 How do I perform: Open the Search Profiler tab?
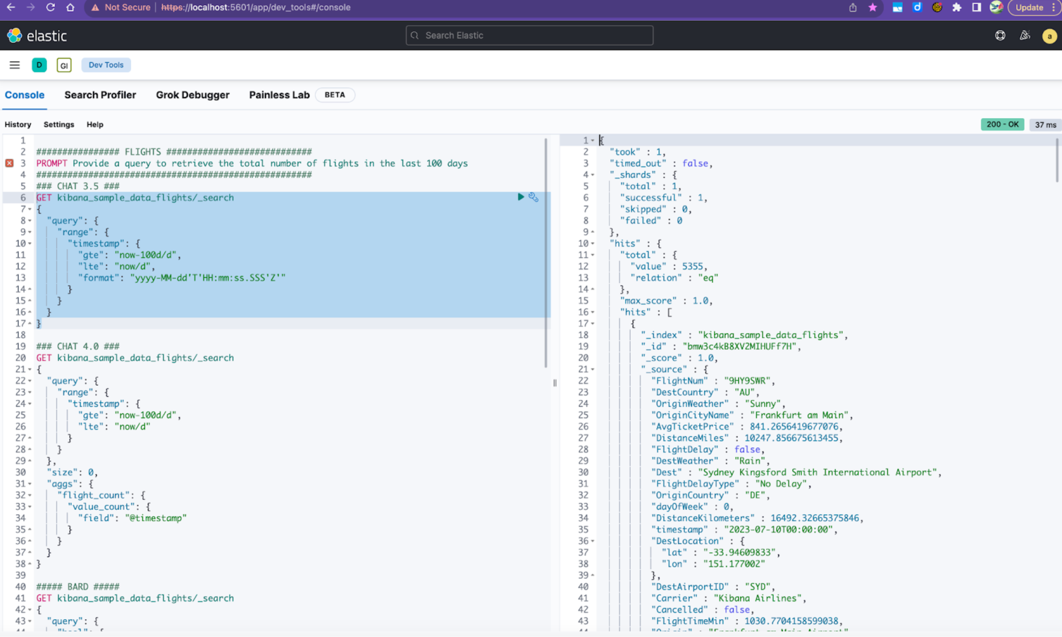click(100, 95)
